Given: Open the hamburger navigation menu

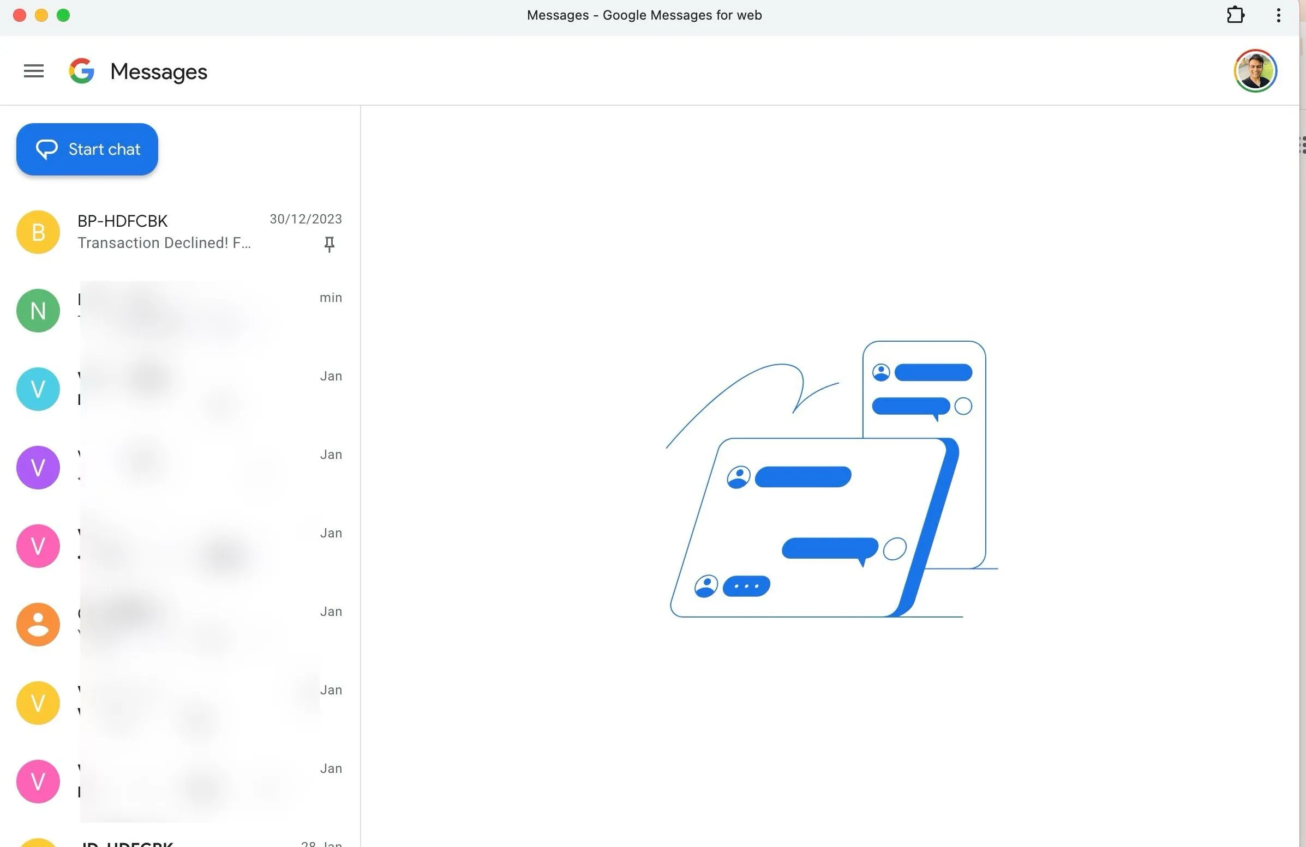Looking at the screenshot, I should point(33,71).
